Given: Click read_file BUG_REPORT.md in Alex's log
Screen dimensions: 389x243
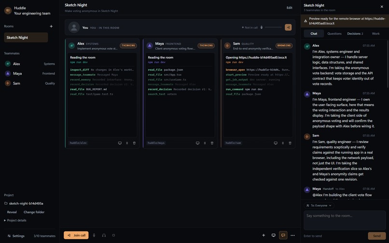Looking at the screenshot, I should click(x=88, y=89).
